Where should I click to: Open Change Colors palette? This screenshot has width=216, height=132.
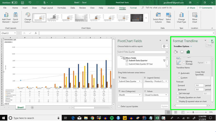[x=28, y=17]
